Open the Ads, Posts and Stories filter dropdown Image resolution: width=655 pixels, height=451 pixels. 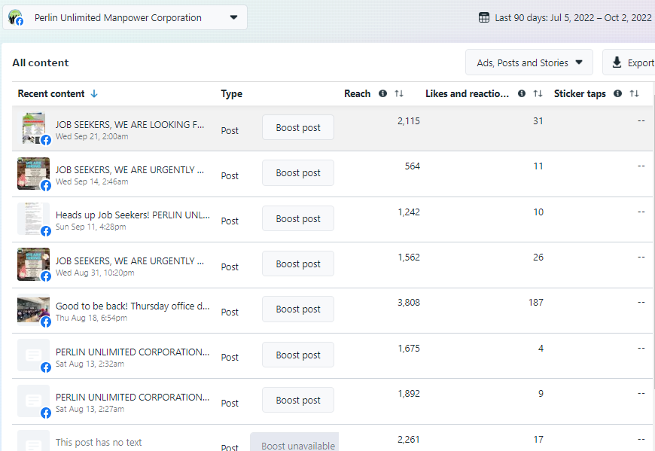pyautogui.click(x=529, y=62)
